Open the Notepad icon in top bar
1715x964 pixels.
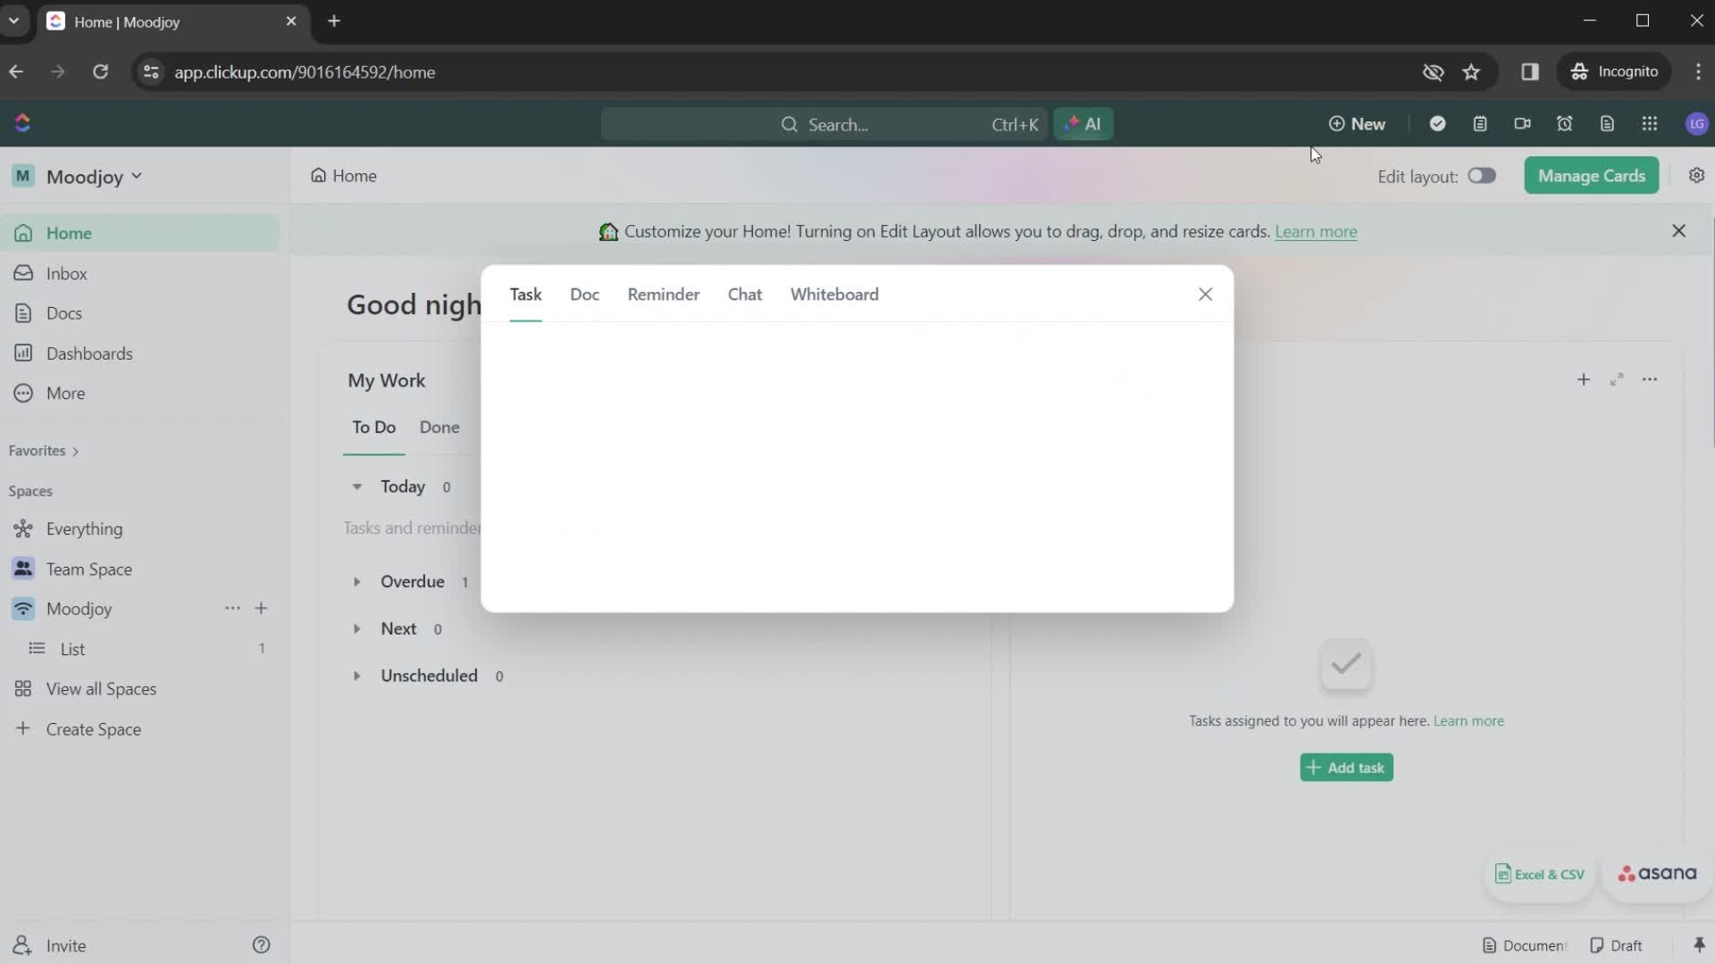(1480, 124)
